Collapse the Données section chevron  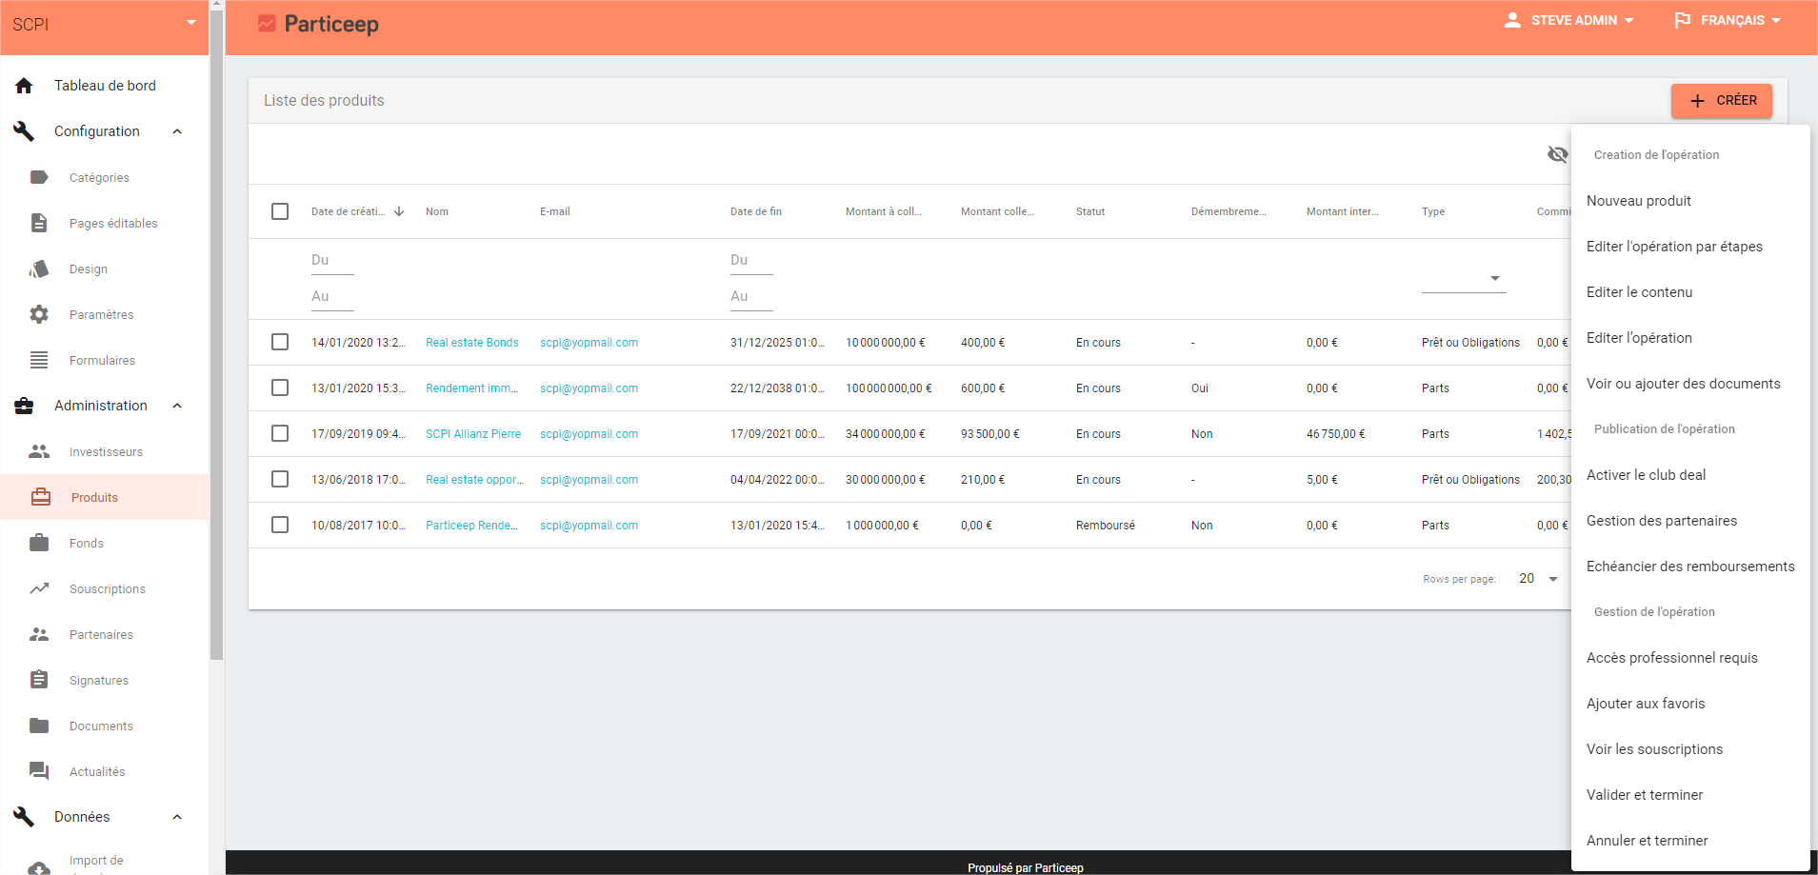point(177,817)
